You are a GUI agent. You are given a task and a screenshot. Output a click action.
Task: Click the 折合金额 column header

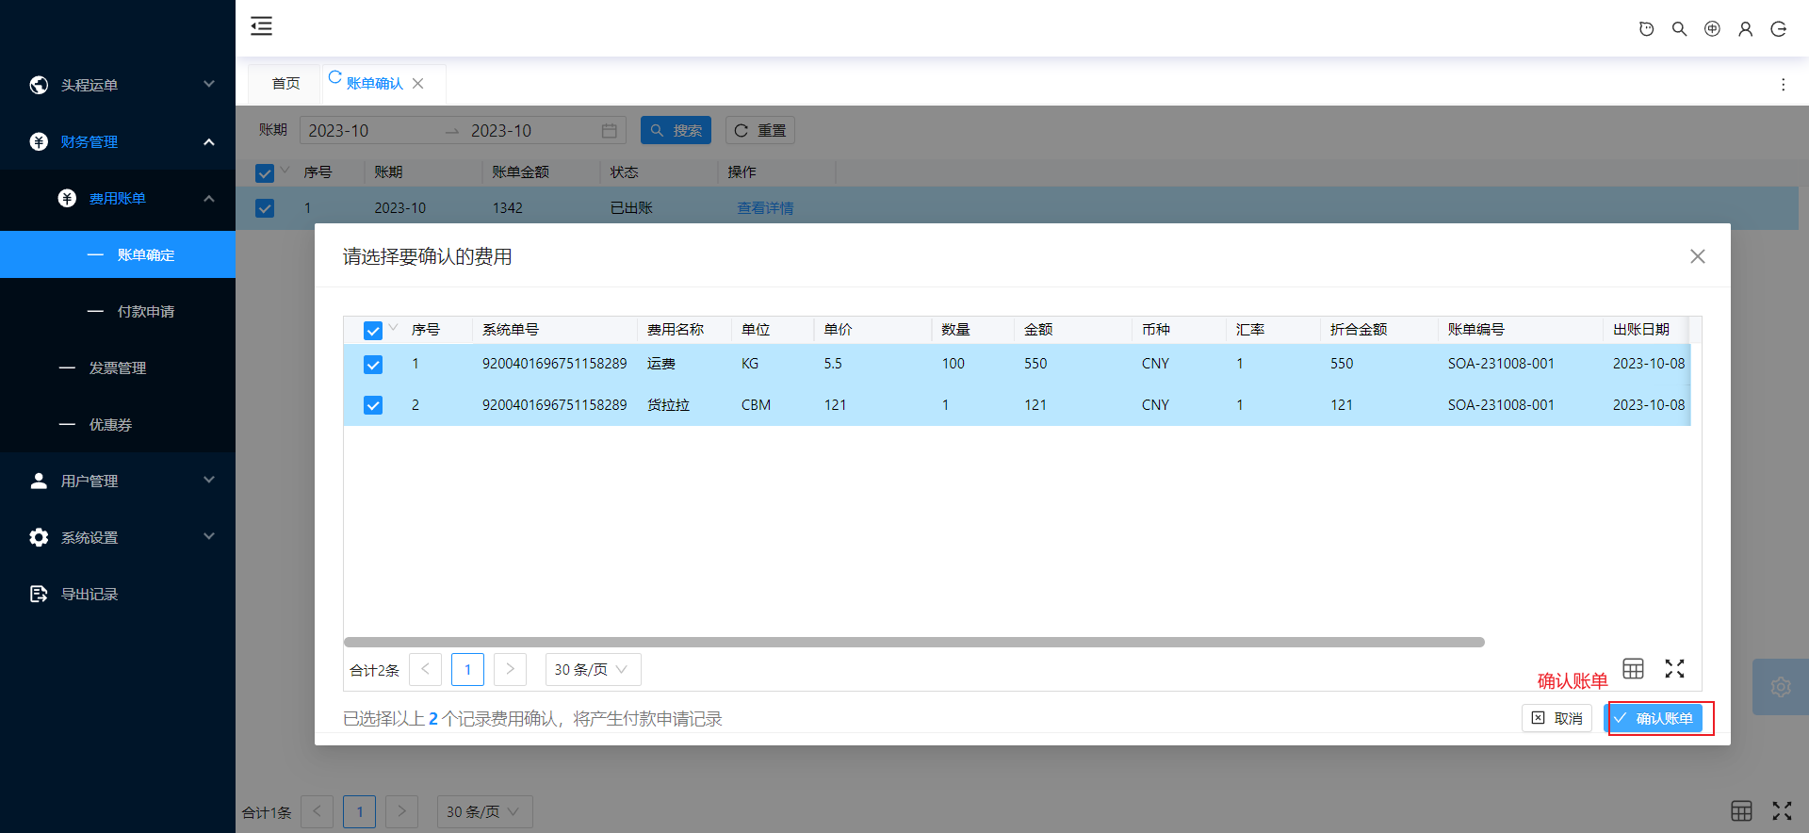[x=1359, y=330]
